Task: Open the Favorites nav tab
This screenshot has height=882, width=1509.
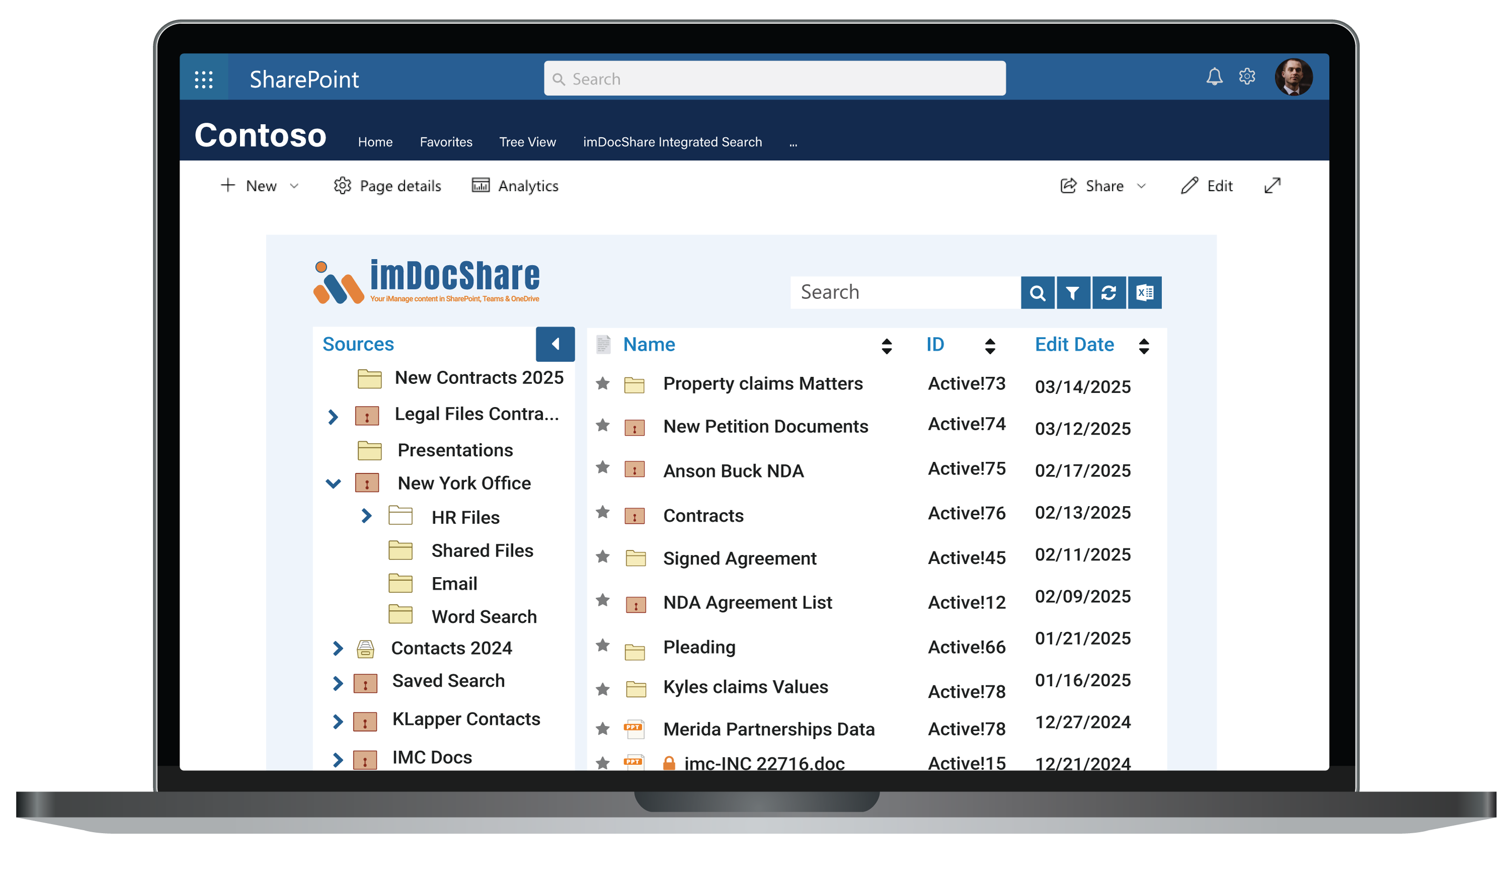Action: click(446, 142)
